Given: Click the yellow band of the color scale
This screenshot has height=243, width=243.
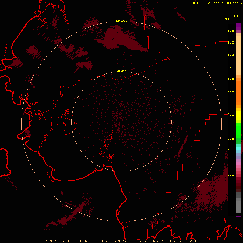Looking at the screenshot, I should 238,116.
